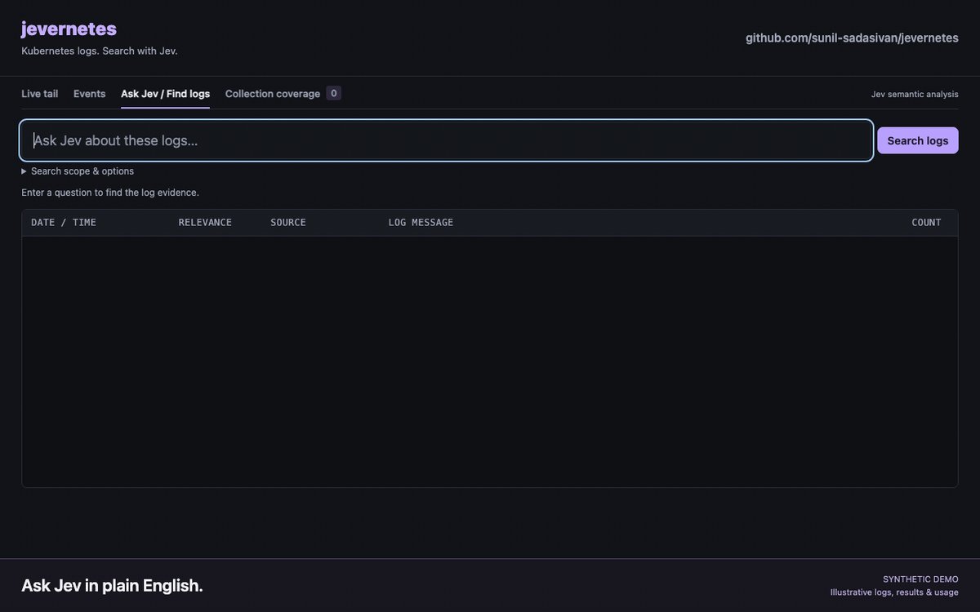Viewport: 980px width, 612px height.
Task: Click the SOURCE column header
Action: point(288,223)
